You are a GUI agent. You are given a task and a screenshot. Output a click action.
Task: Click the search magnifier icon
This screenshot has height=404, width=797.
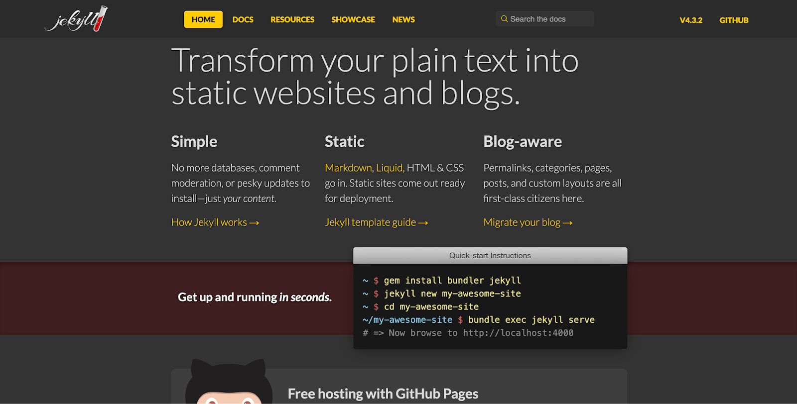tap(504, 19)
